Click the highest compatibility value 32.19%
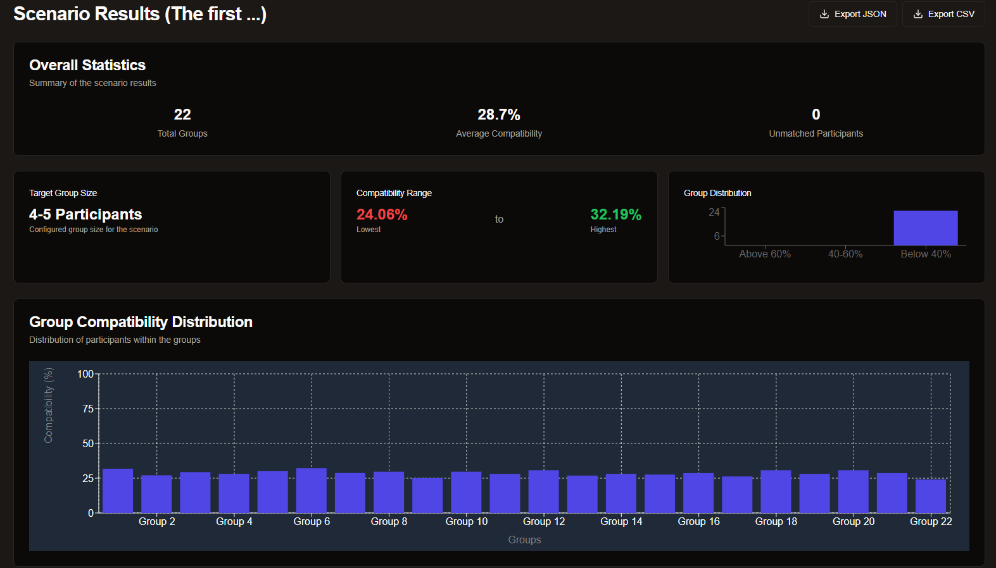Viewport: 996px width, 568px height. click(616, 214)
